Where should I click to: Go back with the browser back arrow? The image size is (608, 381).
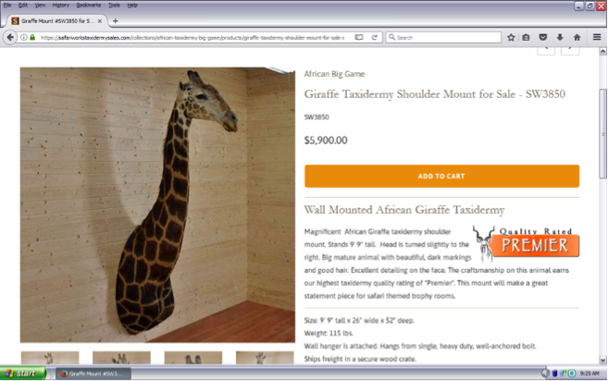coord(10,37)
